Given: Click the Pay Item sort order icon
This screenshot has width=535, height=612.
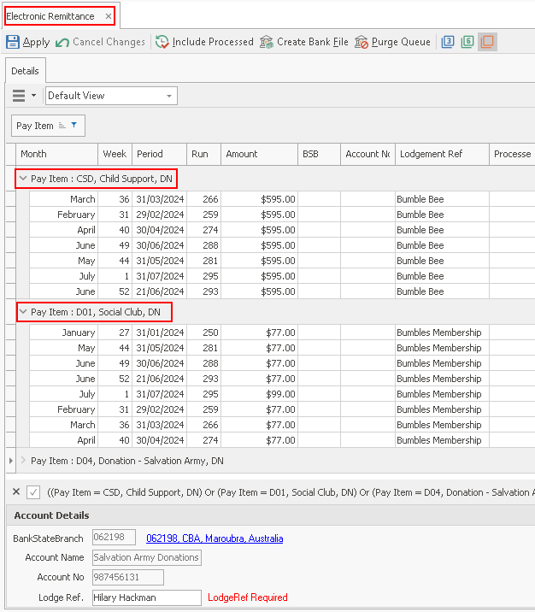Looking at the screenshot, I should tap(62, 126).
